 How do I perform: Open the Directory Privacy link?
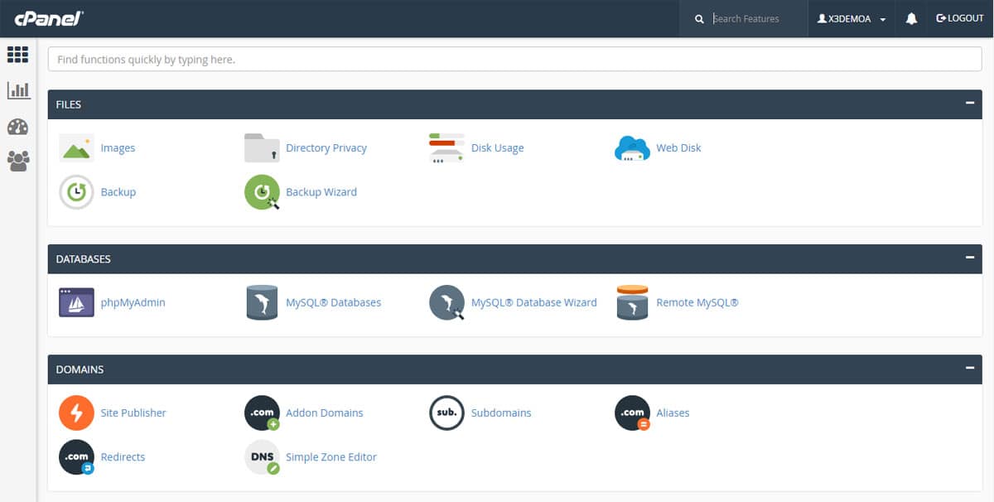pos(326,148)
